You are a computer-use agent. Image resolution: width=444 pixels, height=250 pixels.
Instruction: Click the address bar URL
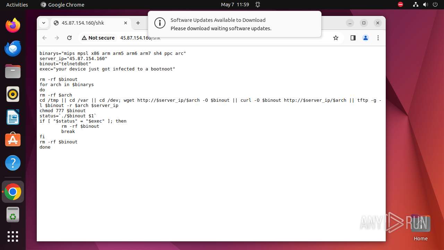point(140,38)
